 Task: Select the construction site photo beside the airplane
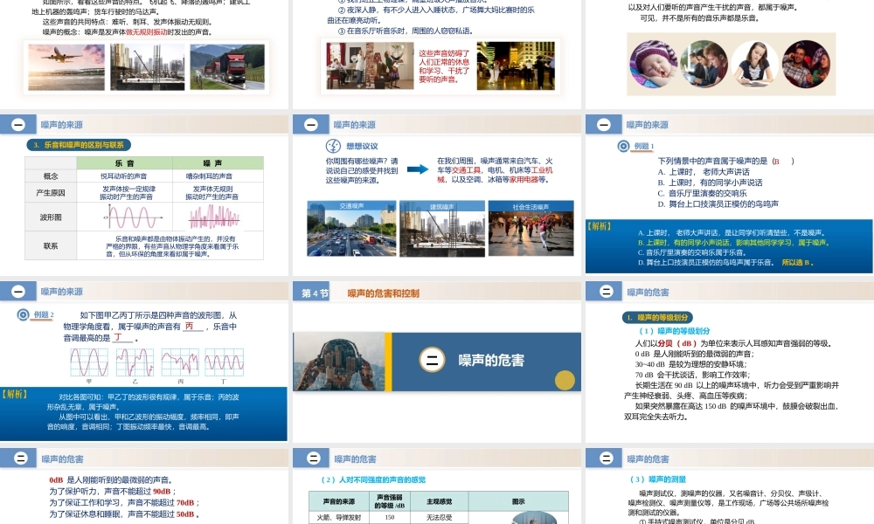pos(147,67)
